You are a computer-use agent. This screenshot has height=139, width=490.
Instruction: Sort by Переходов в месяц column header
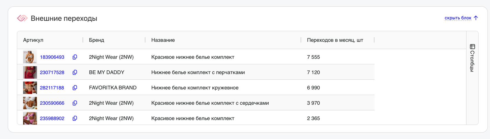tap(335, 40)
